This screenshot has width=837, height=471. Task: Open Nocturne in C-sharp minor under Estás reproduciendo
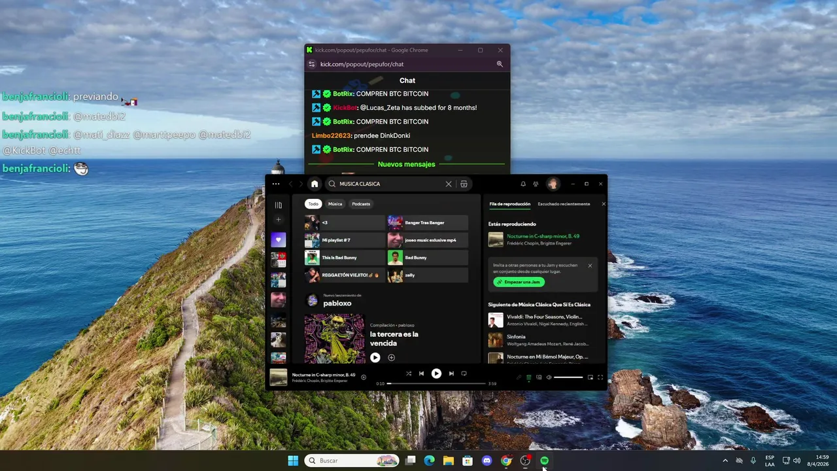543,236
